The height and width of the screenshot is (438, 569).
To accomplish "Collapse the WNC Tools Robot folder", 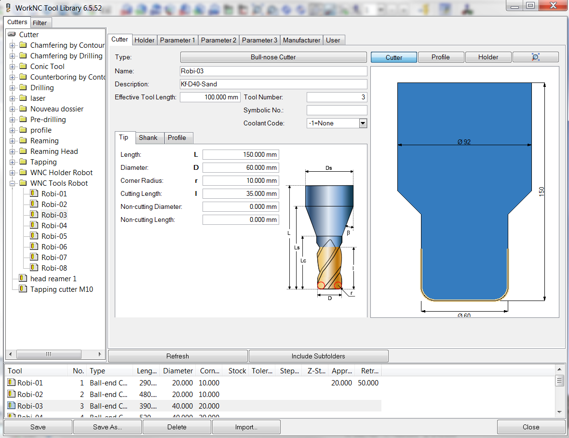I will (x=12, y=183).
